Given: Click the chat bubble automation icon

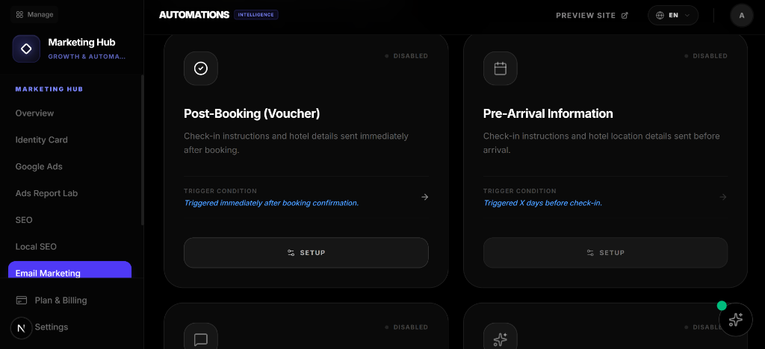Looking at the screenshot, I should coord(201,339).
